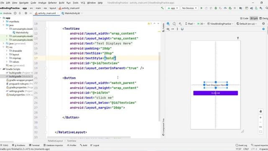Screen dimensions: 268x151
Task: Go to previous highlighted warning up arrow
Action: (x=155, y=23)
